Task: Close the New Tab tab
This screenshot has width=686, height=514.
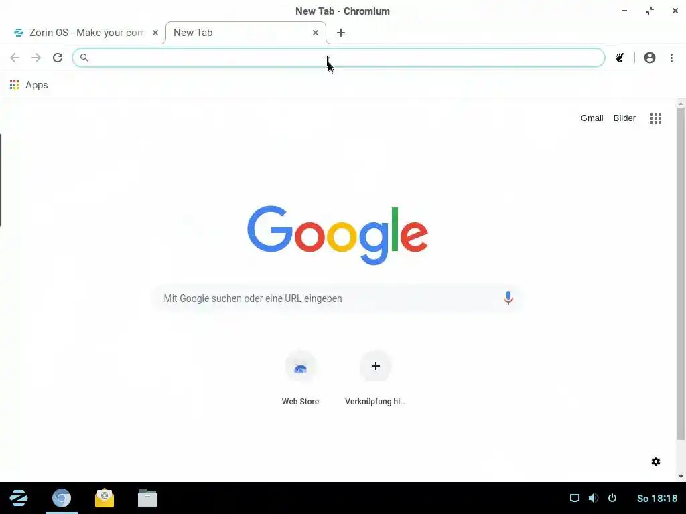Action: pos(316,33)
